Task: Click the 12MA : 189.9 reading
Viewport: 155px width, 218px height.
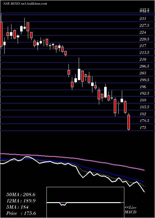Action: point(21,201)
